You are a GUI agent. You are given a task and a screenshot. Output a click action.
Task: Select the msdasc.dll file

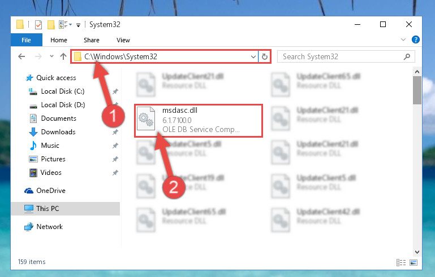tap(198, 120)
